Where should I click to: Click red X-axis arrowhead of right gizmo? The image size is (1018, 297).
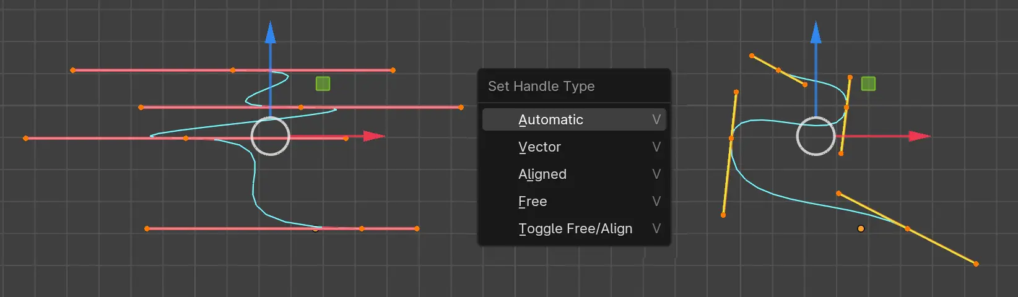click(920, 136)
